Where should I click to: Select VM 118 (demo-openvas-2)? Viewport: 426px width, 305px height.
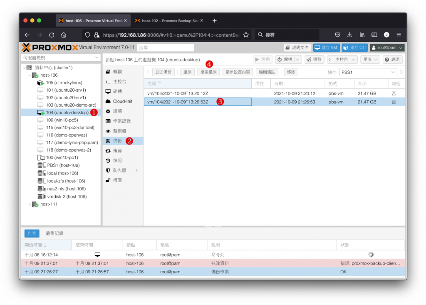(x=68, y=150)
